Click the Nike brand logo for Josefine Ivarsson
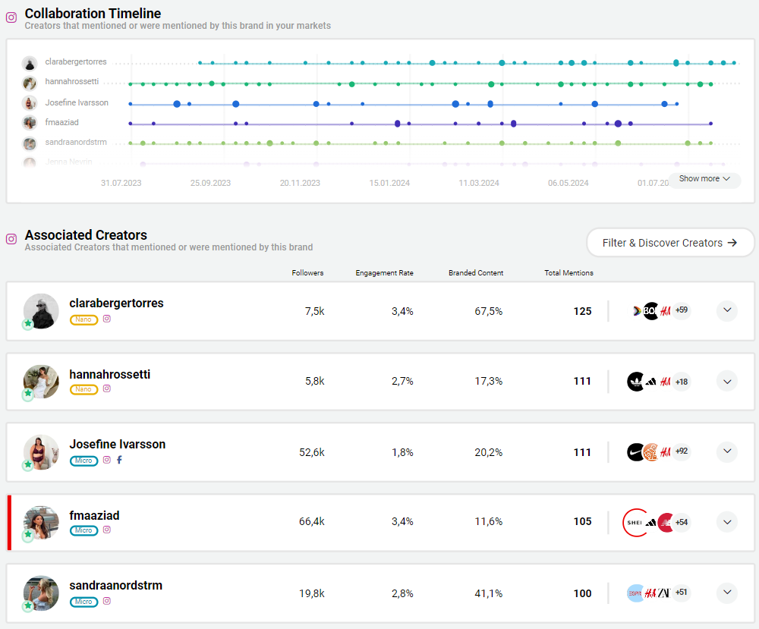759x629 pixels. 636,452
